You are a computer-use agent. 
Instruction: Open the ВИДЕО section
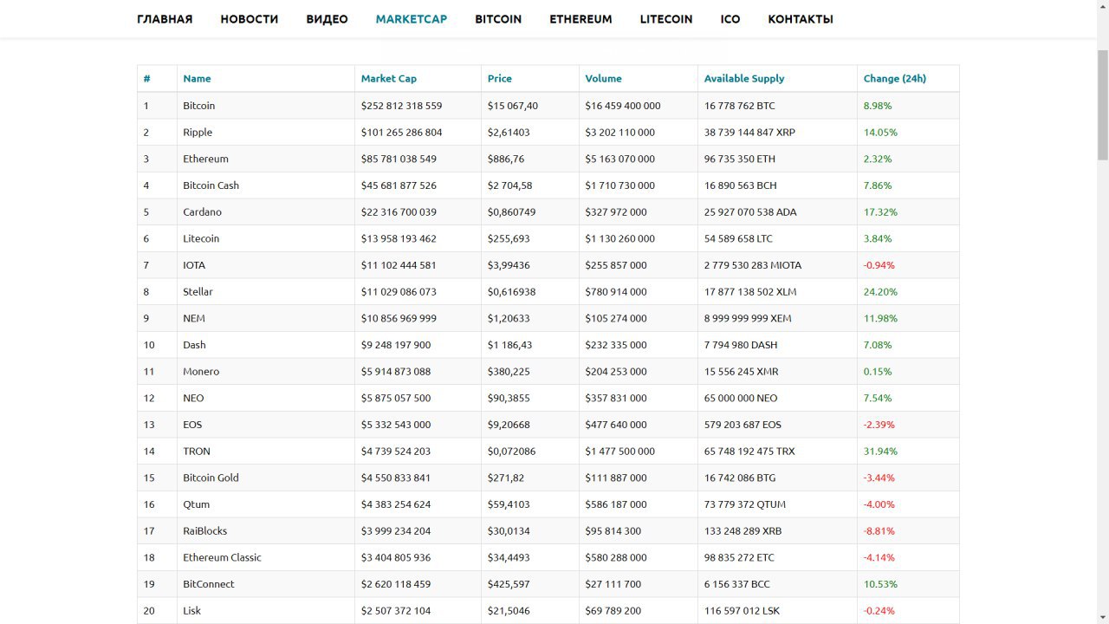(x=327, y=19)
